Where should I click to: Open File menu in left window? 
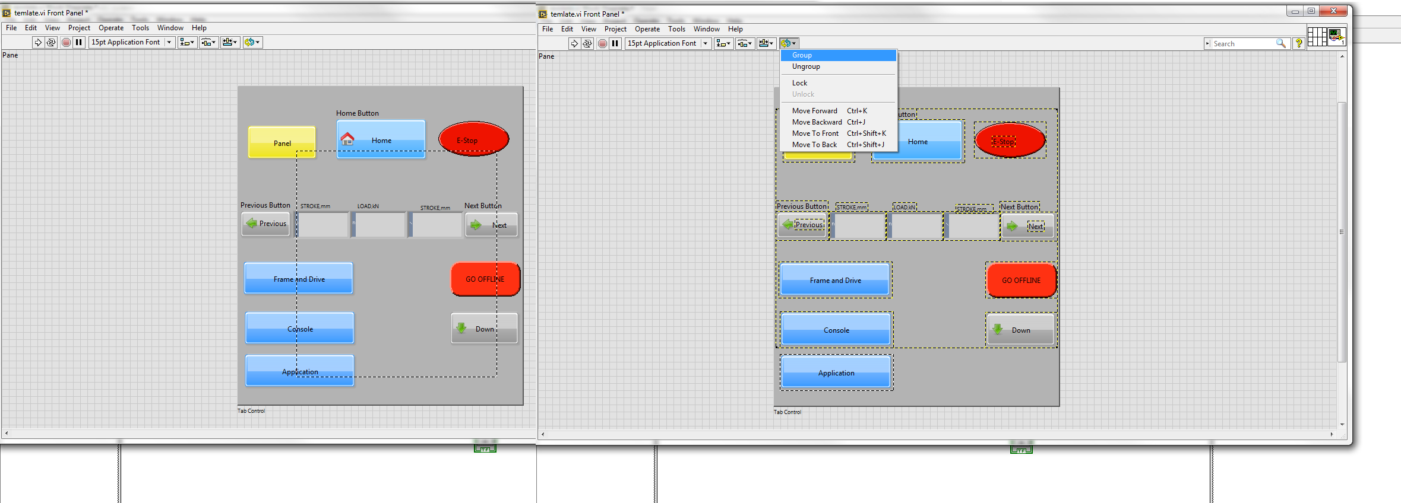[x=11, y=28]
